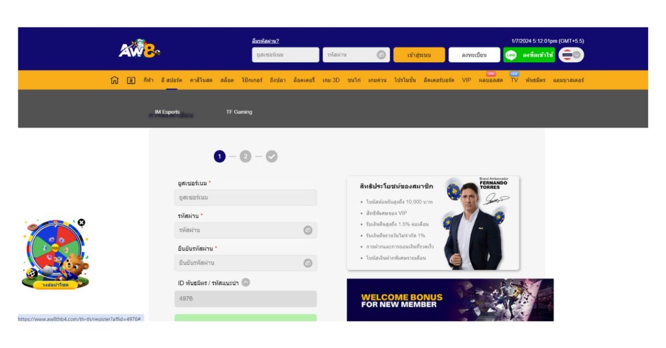
Task: Expand the อี สปอร์ต menu item
Action: click(171, 80)
